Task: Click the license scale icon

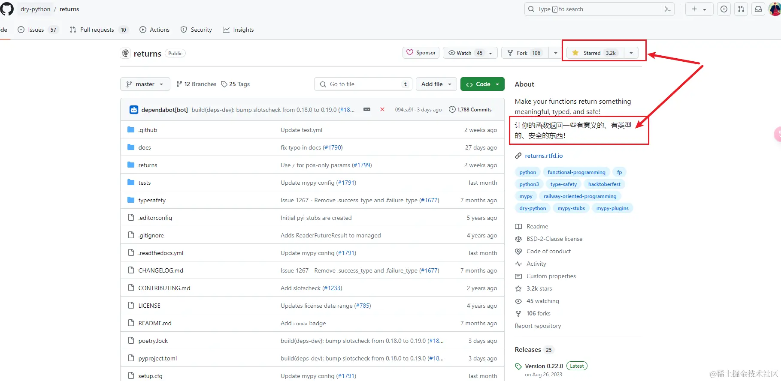Action: [518, 239]
